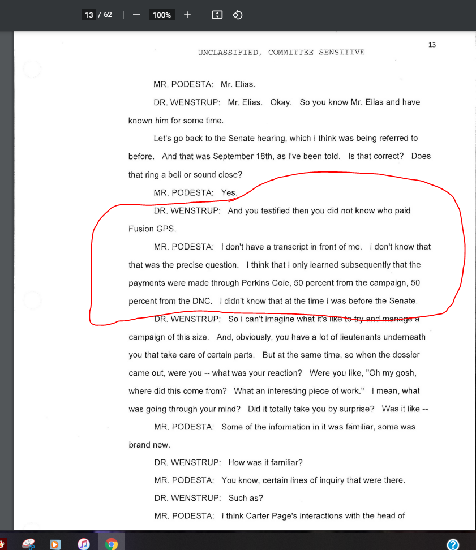Click 'you that take care of certain parts.'
476x550 pixels.
191,355
